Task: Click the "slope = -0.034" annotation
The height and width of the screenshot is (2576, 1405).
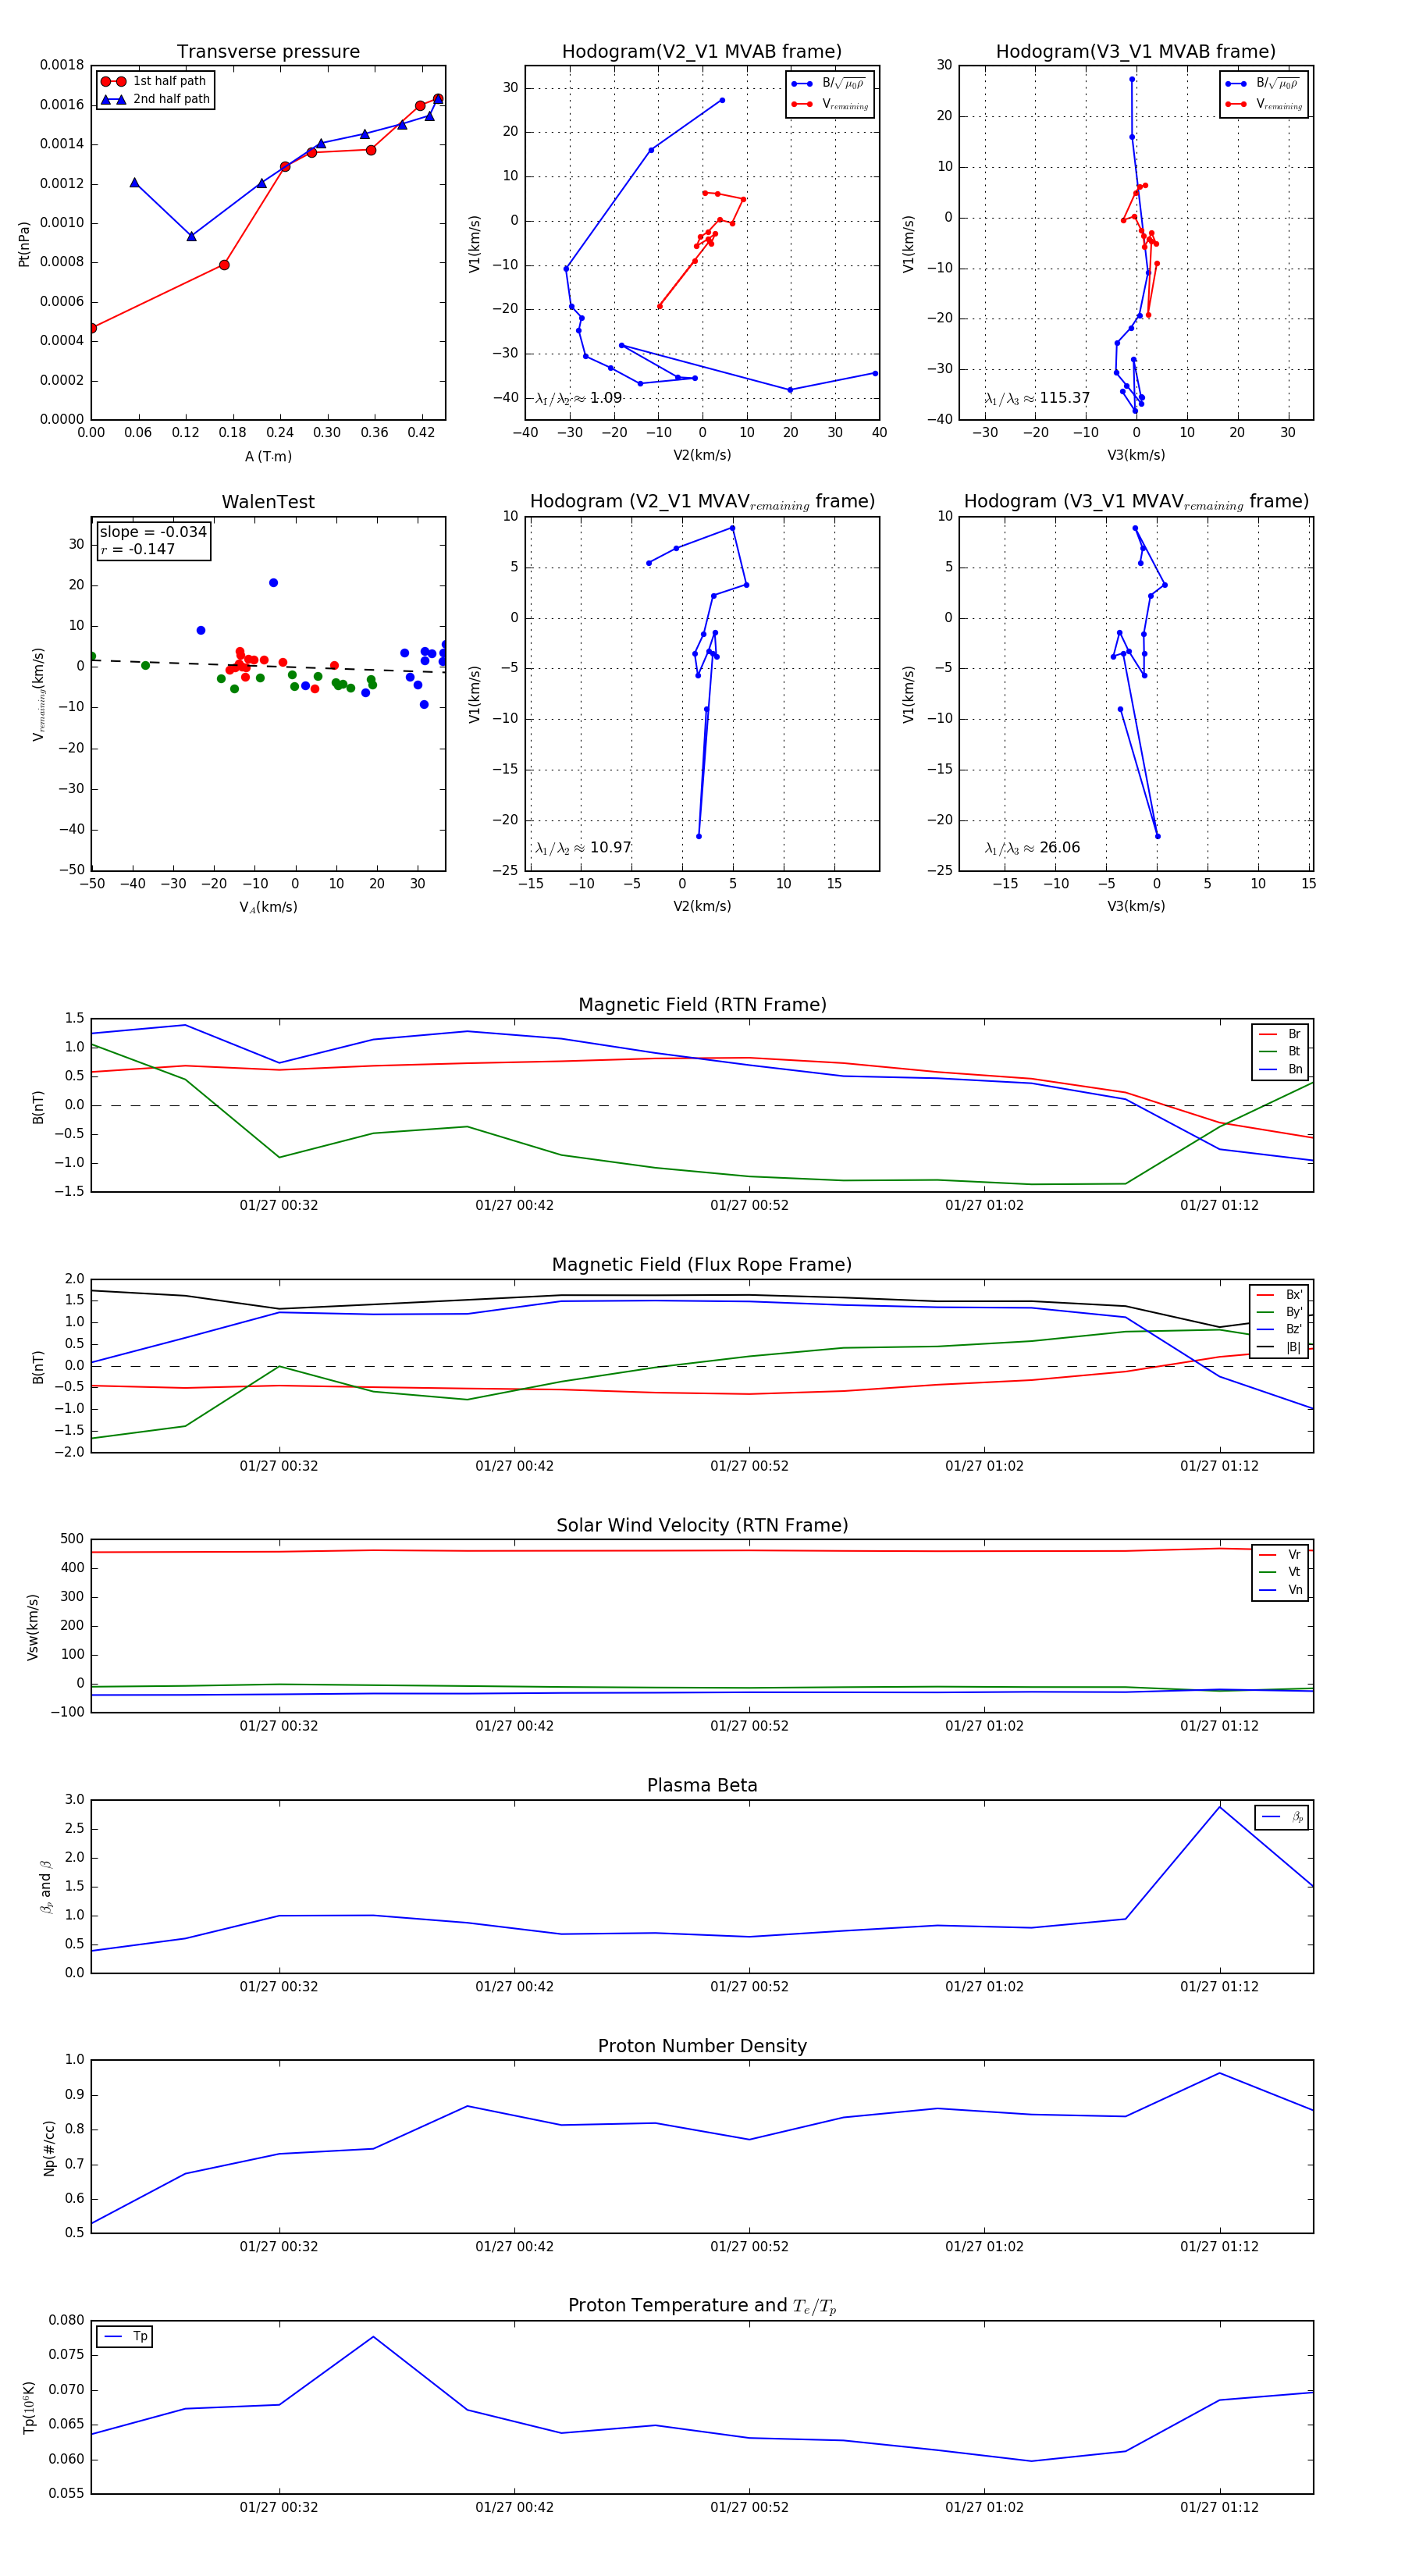Action: [153, 532]
